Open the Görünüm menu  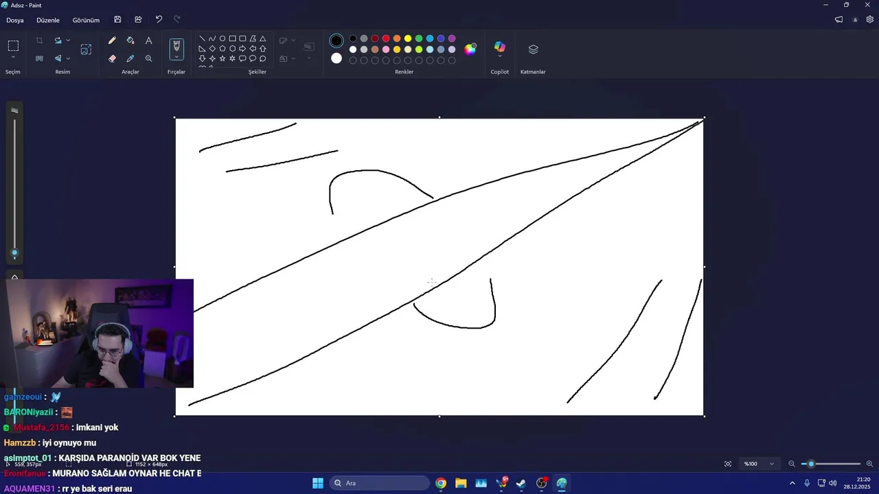[x=86, y=20]
